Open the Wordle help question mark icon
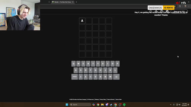This screenshot has width=191, height=107. pos(161,11)
